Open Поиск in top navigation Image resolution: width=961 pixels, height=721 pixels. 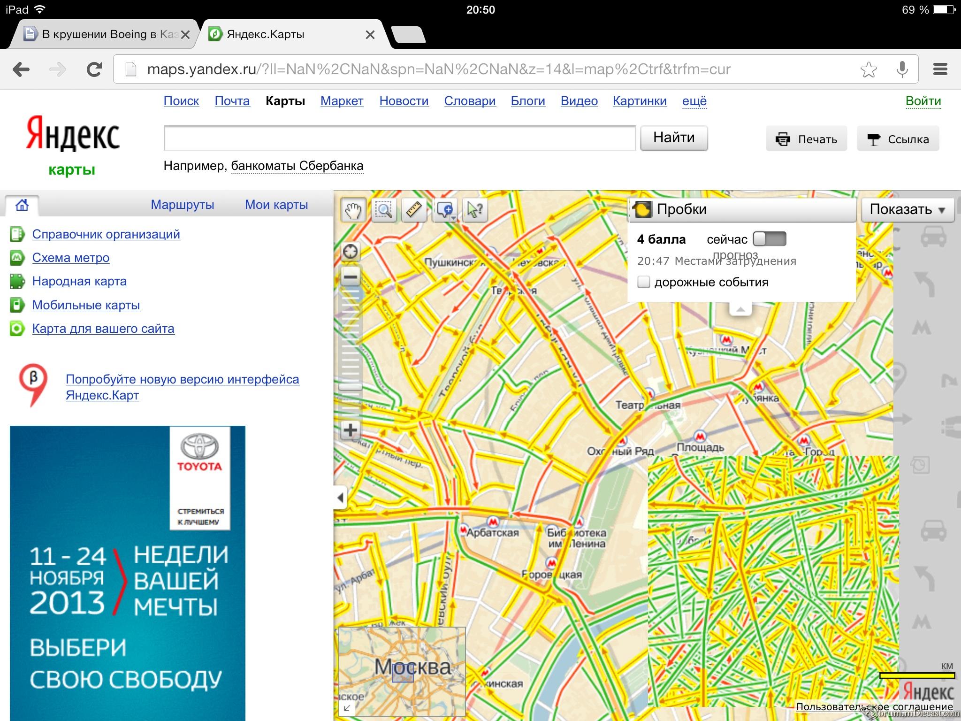(181, 101)
